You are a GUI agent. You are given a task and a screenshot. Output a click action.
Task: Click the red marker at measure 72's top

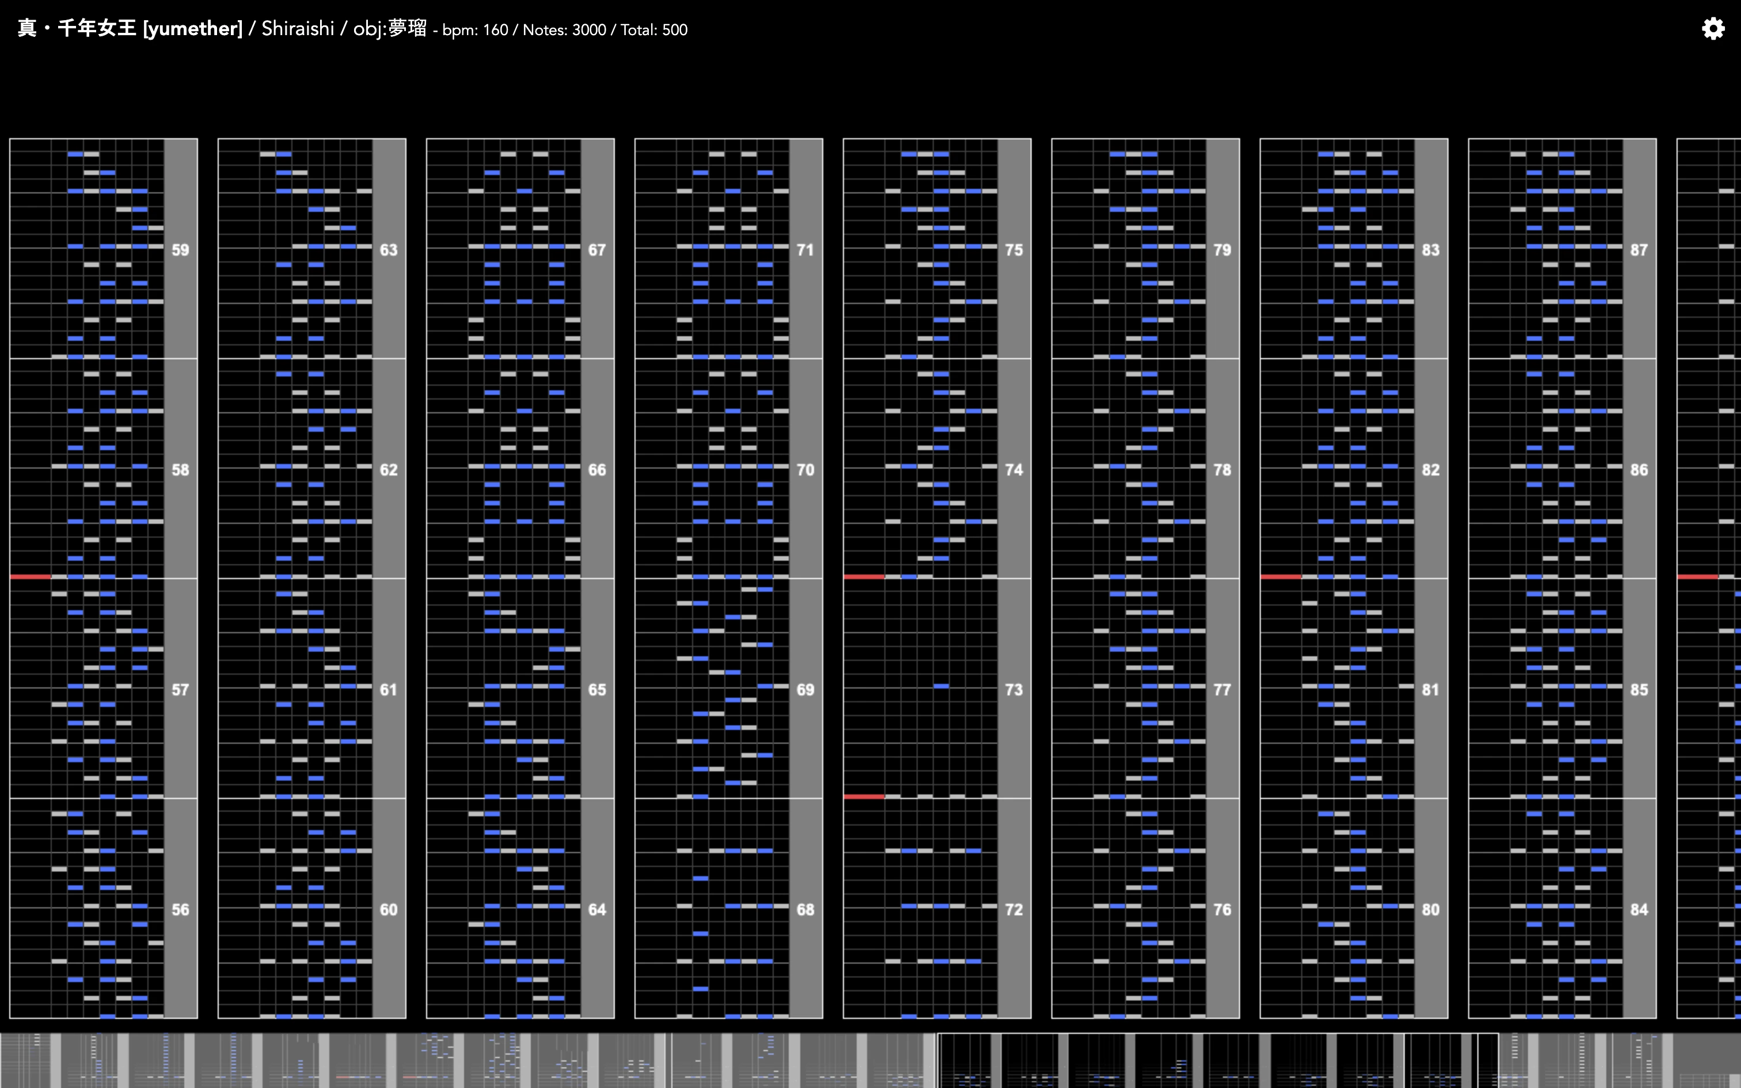pyautogui.click(x=864, y=797)
